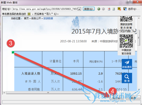
Task: Click the value 1092.15
Action: point(76,73)
